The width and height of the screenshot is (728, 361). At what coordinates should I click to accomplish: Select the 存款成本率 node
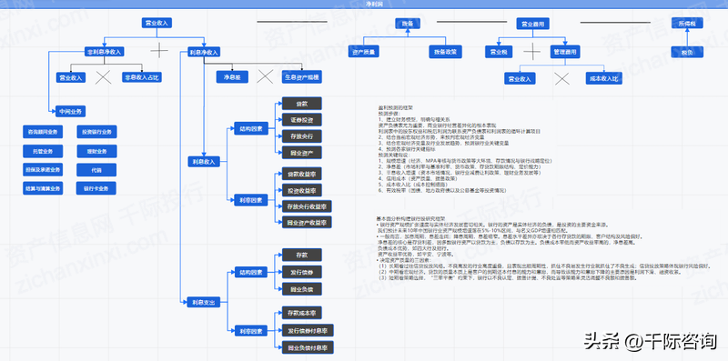[x=302, y=313]
